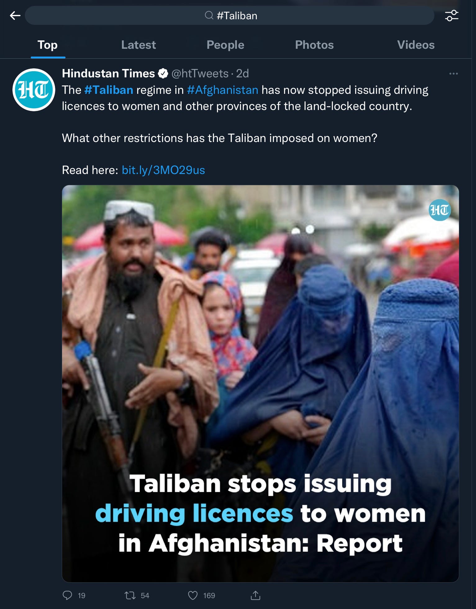Retweet the Hindustan Times post
Image resolution: width=476 pixels, height=609 pixels.
point(130,595)
